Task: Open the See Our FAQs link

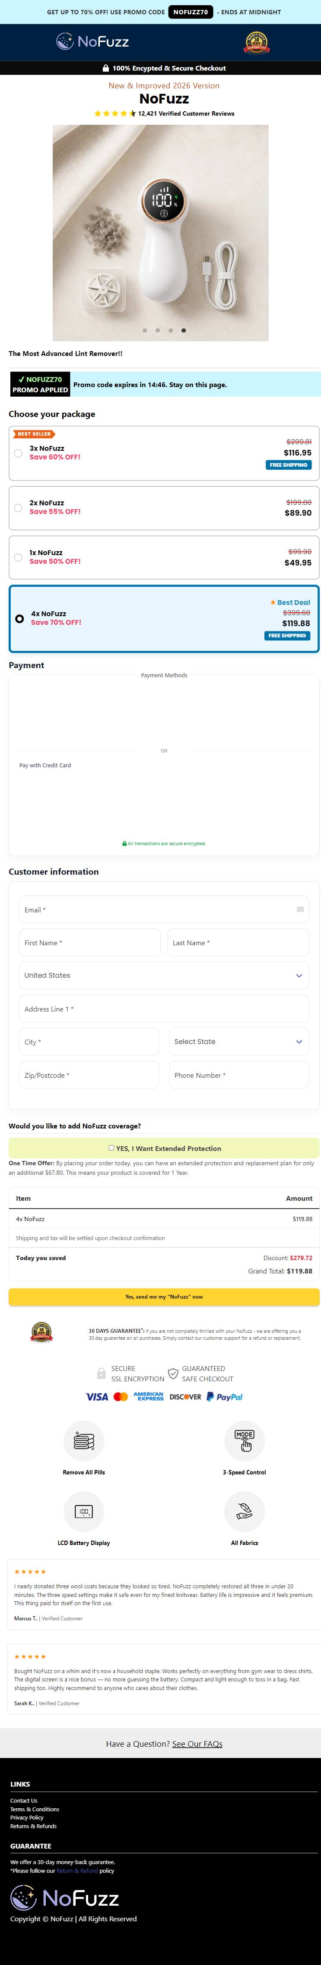Action: click(197, 1743)
